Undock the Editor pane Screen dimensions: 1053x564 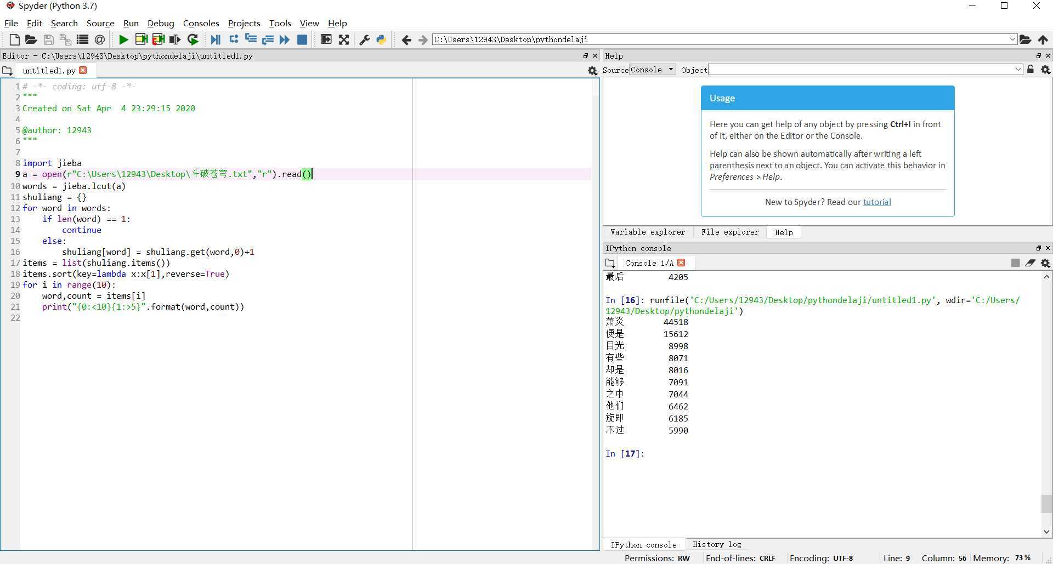(585, 56)
